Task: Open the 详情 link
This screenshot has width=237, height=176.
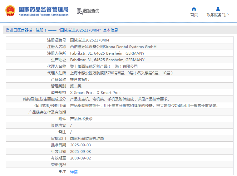Action: (74, 172)
